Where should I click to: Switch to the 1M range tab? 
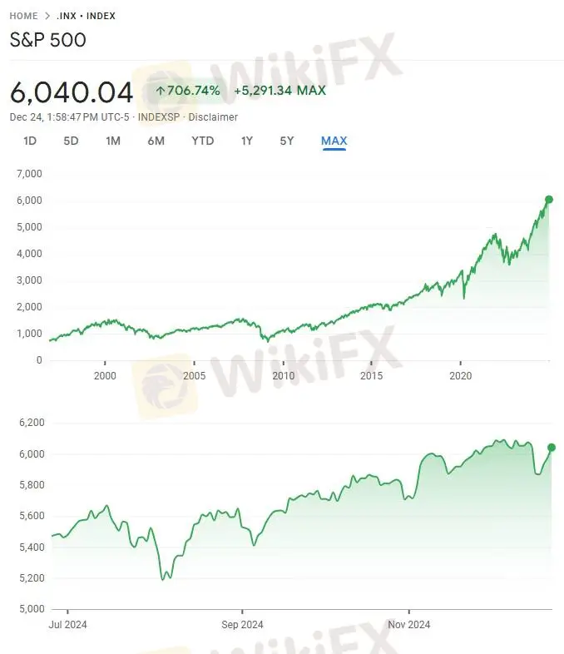pos(113,141)
